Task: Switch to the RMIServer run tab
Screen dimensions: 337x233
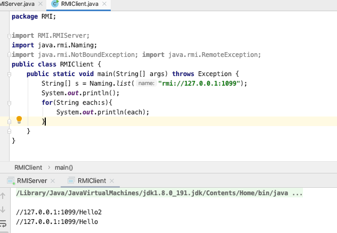Action: pyautogui.click(x=32, y=181)
